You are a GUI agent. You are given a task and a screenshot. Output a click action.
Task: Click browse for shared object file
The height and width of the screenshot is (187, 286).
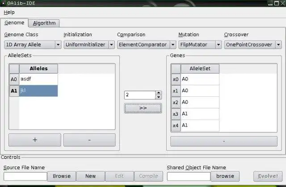click(225, 176)
